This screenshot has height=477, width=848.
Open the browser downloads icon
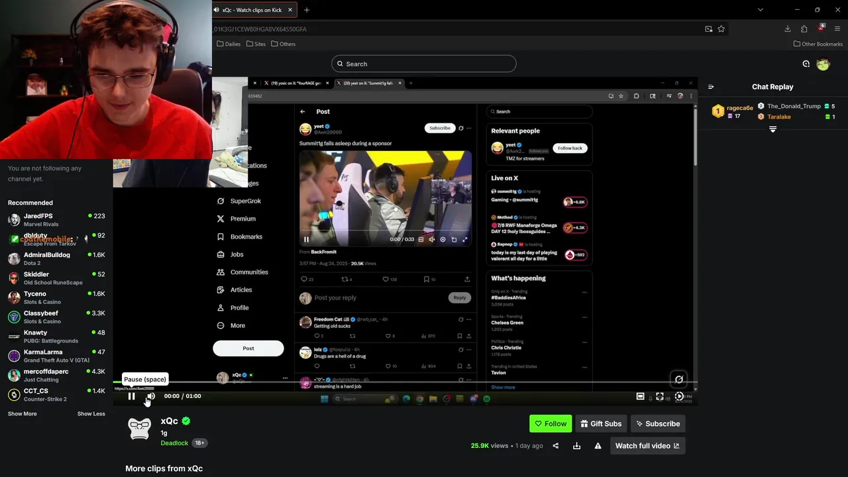pos(787,28)
